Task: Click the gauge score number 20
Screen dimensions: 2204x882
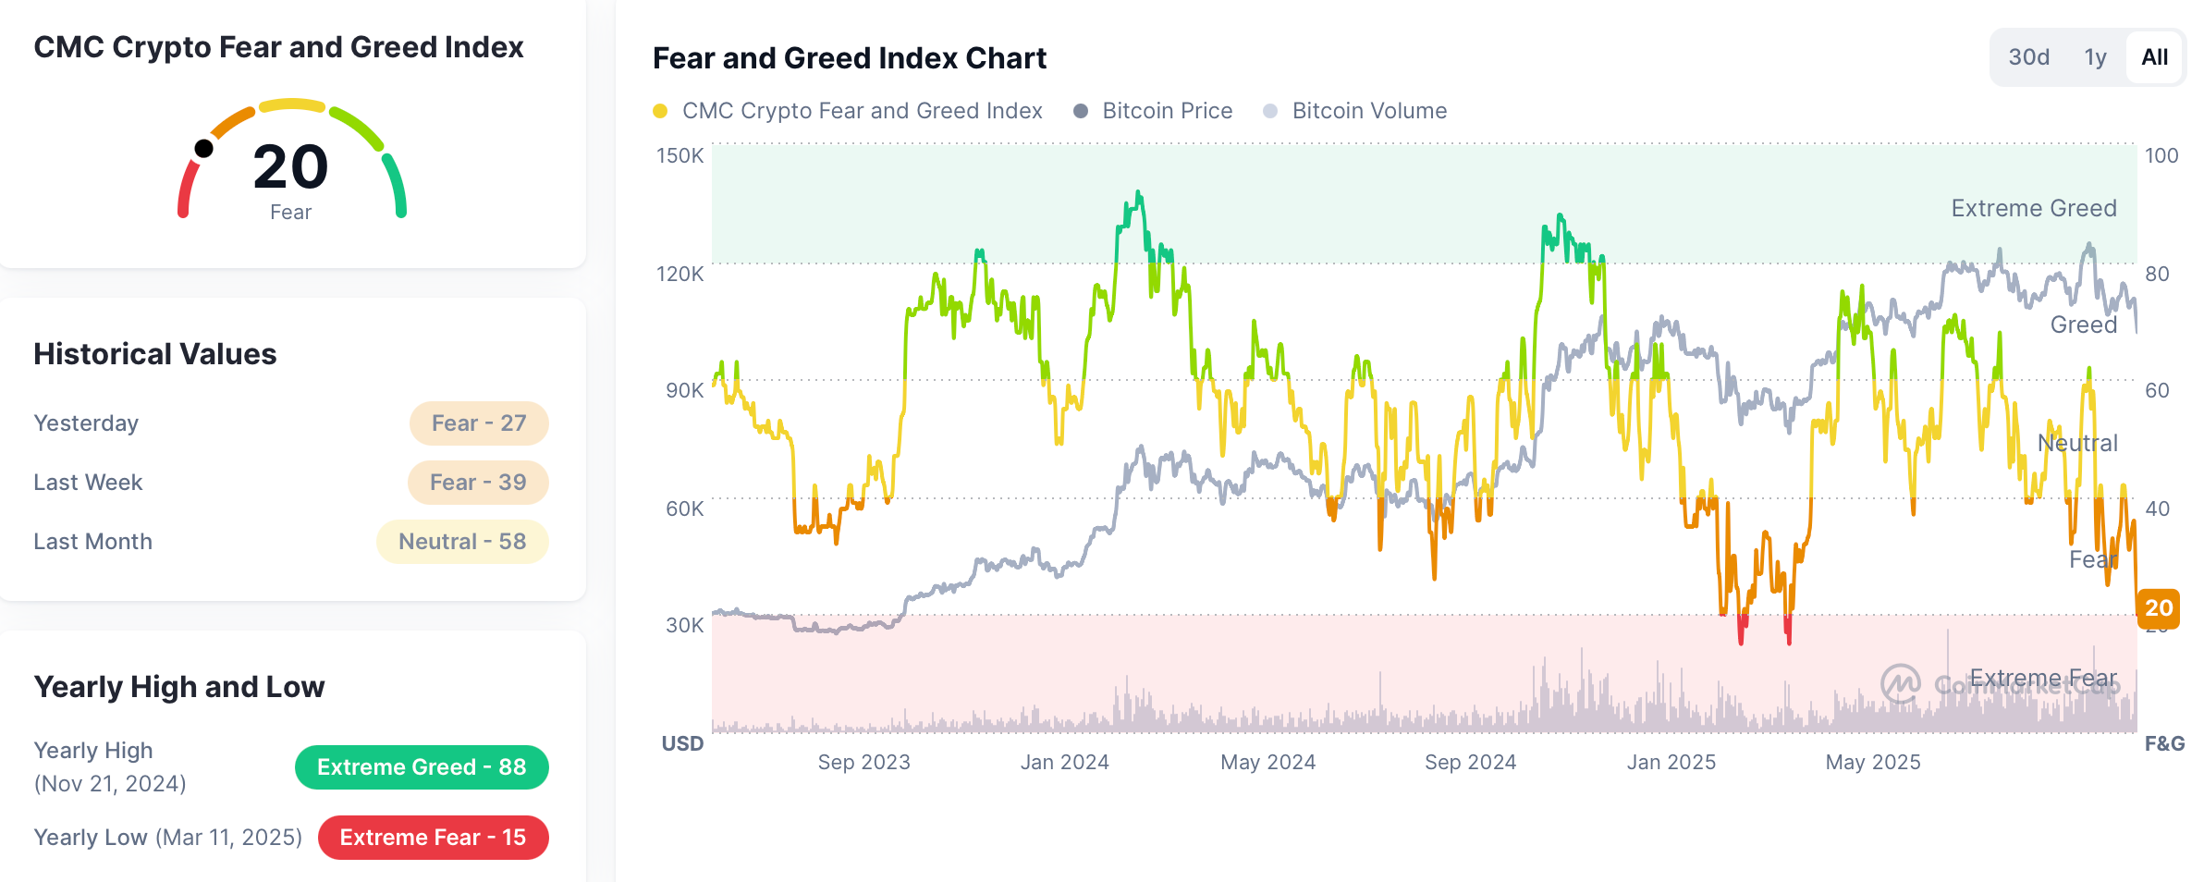Action: pos(289,167)
